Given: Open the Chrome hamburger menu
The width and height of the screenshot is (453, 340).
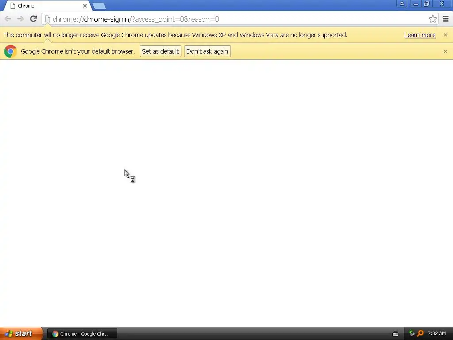Looking at the screenshot, I should (446, 19).
